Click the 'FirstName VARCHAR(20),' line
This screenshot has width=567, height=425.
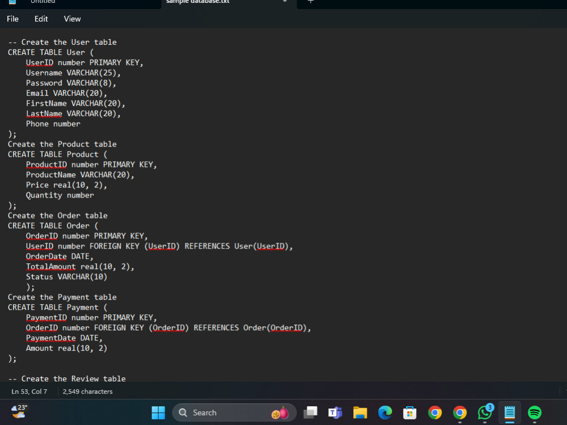click(75, 103)
